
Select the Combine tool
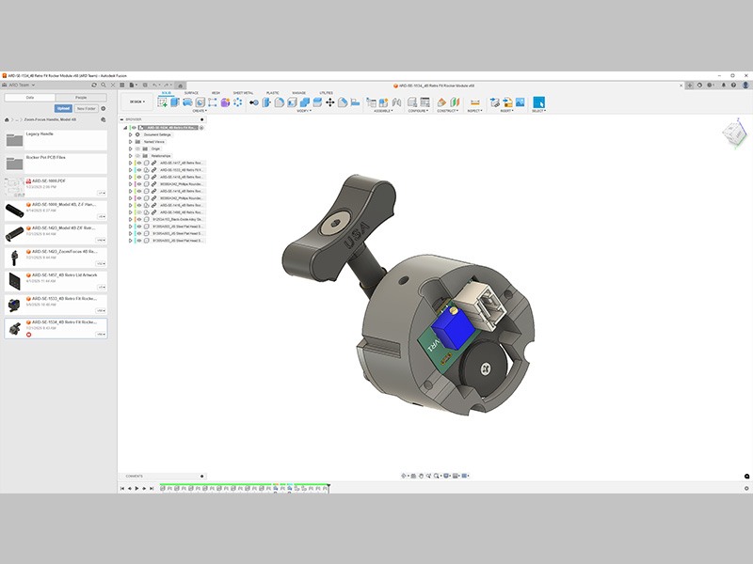pyautogui.click(x=304, y=102)
